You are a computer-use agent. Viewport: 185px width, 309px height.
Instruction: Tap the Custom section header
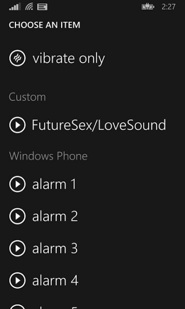27,97
